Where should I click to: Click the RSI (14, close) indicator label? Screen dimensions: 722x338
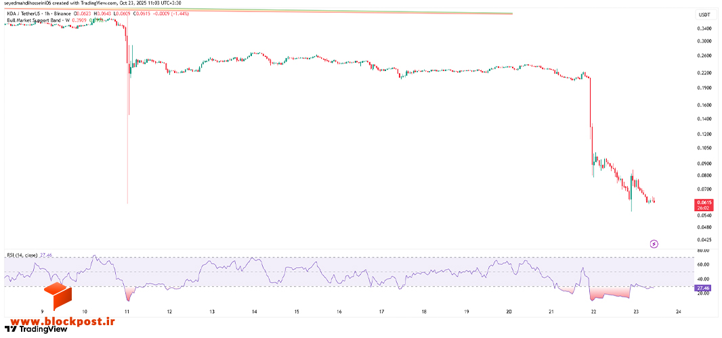[22, 254]
